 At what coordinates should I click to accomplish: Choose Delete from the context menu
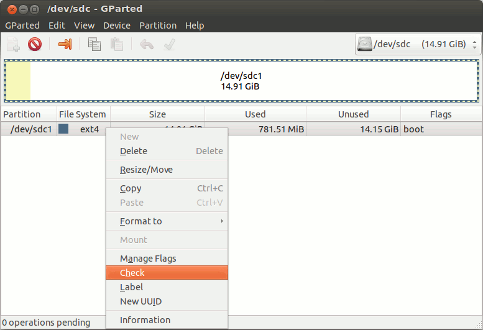[x=167, y=151]
